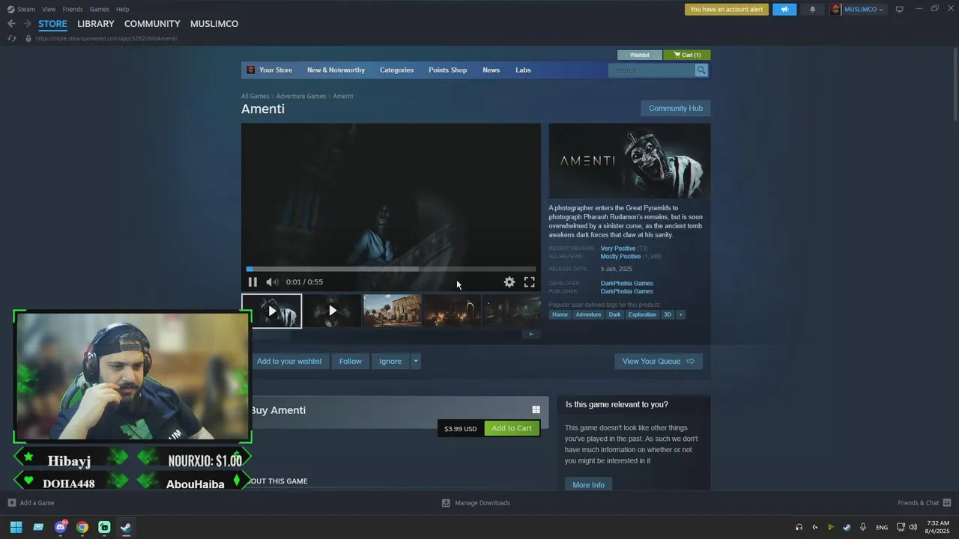Open More Info on relevance
Image resolution: width=959 pixels, height=539 pixels.
[x=588, y=485]
